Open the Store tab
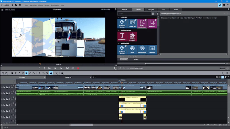 pos(176,9)
